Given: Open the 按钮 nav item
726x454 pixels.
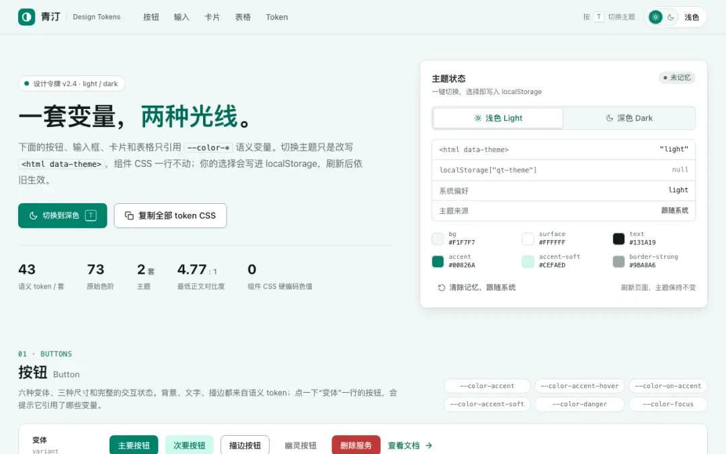Looking at the screenshot, I should tap(151, 17).
